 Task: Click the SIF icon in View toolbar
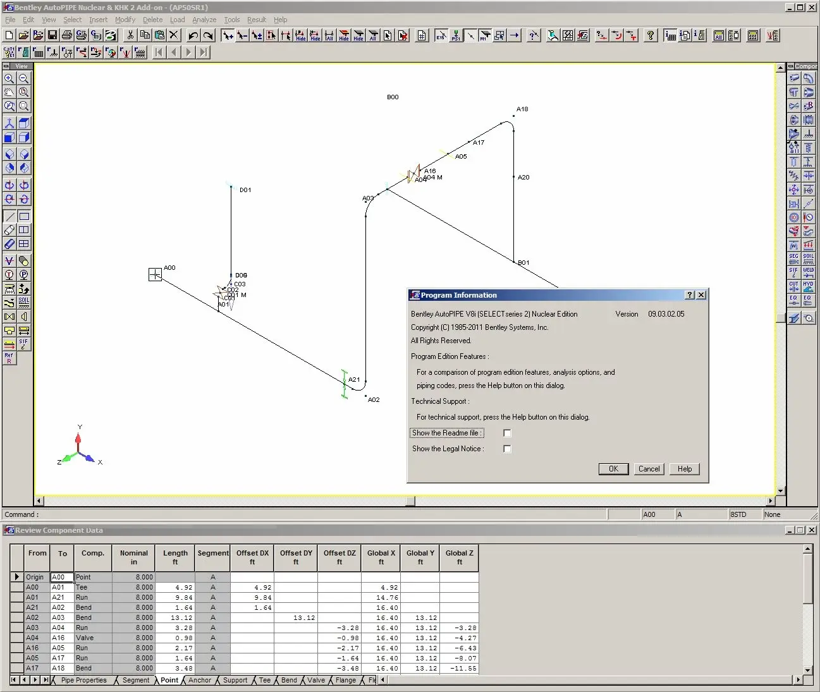[23, 344]
